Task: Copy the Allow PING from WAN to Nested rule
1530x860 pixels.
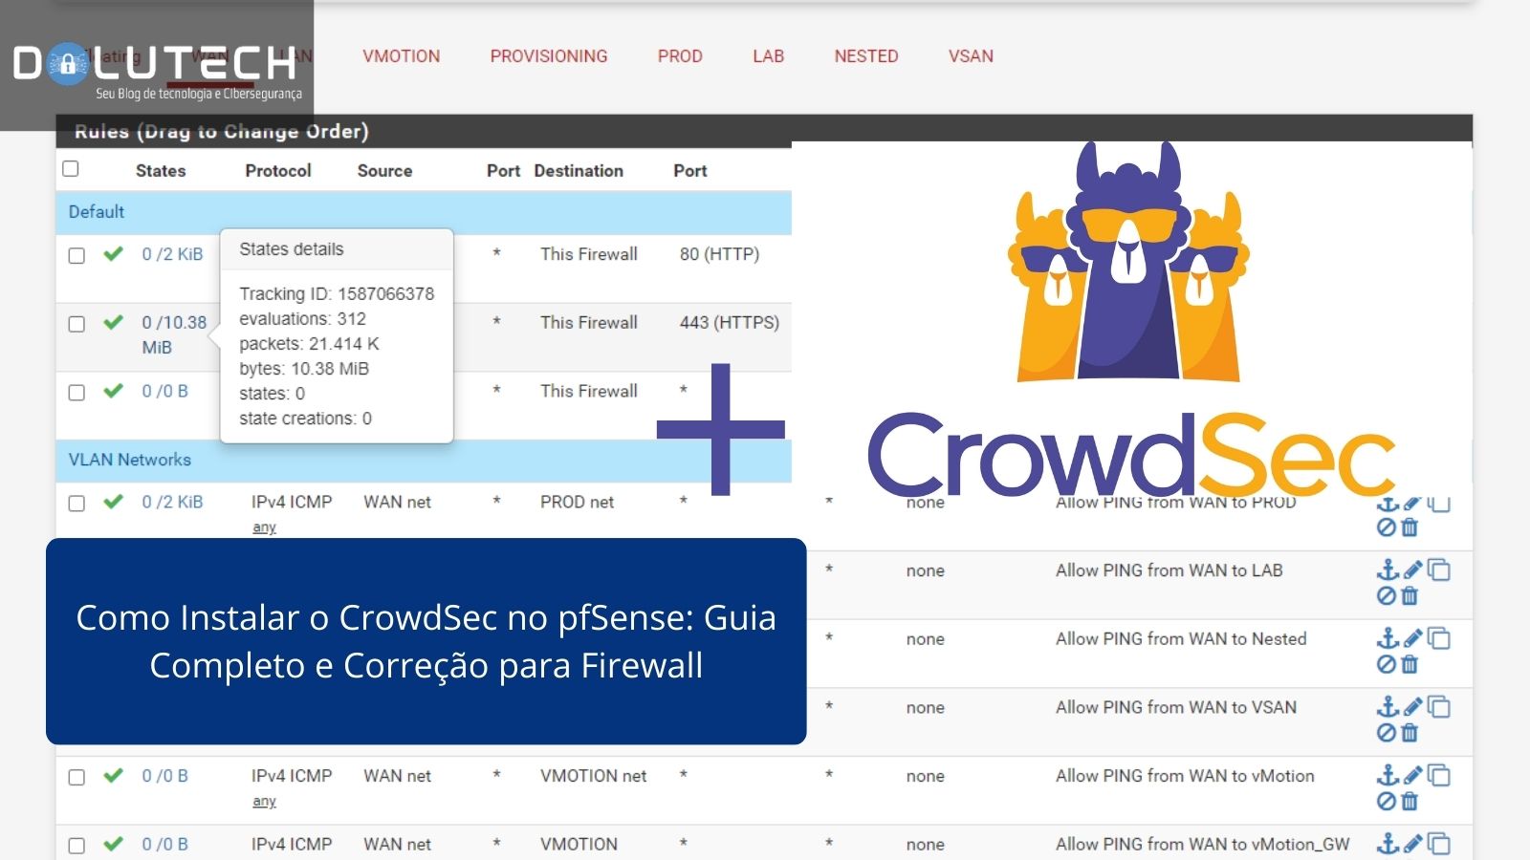Action: click(x=1437, y=638)
